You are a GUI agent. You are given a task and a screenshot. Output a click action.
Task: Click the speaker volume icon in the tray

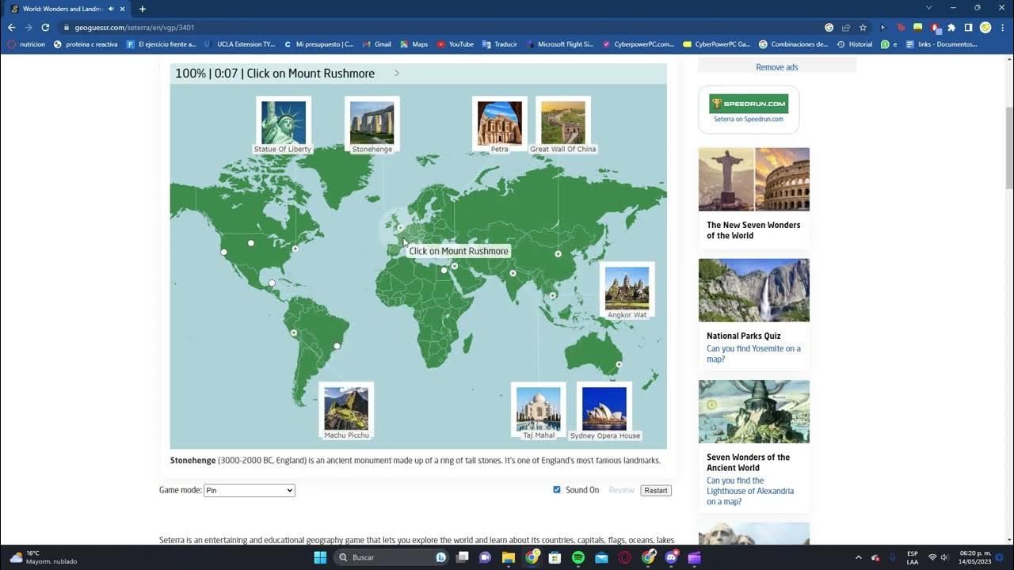[944, 557]
